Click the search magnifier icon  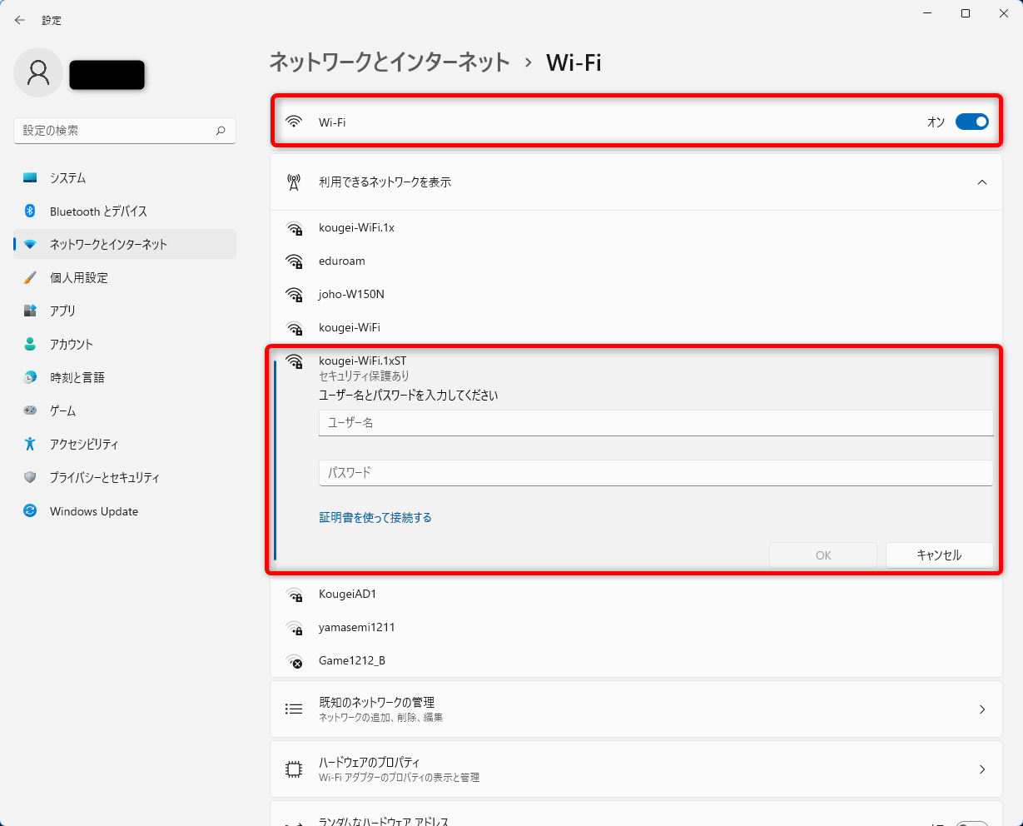[221, 131]
